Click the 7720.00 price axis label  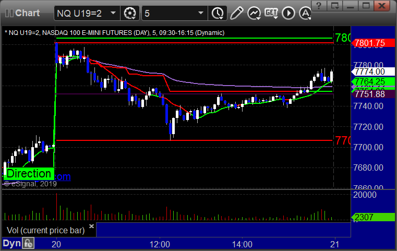coord(368,127)
